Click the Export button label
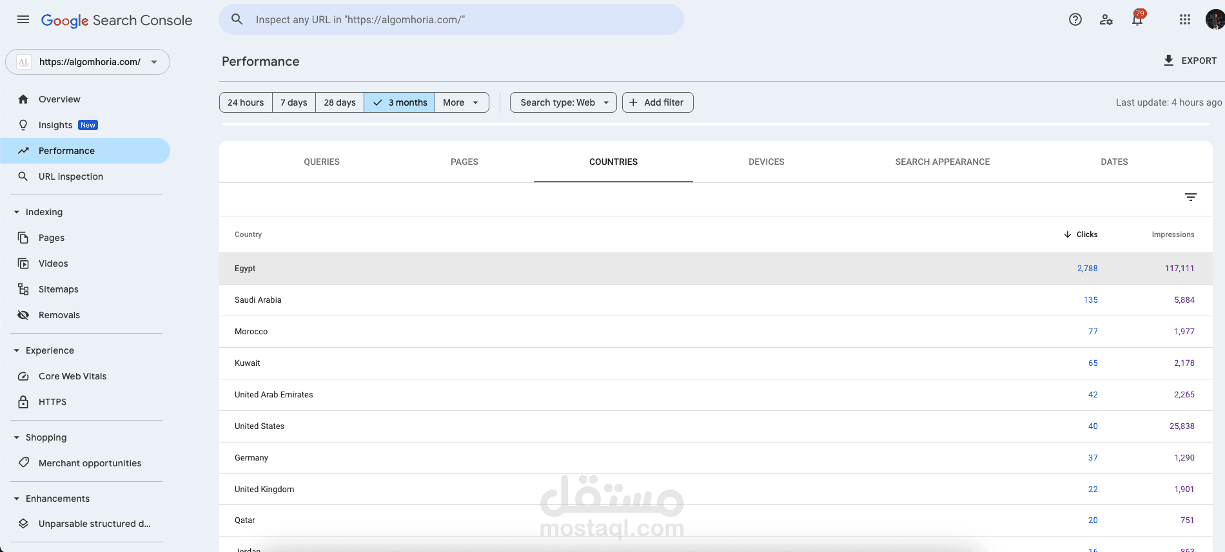This screenshot has height=552, width=1225. 1199,61
